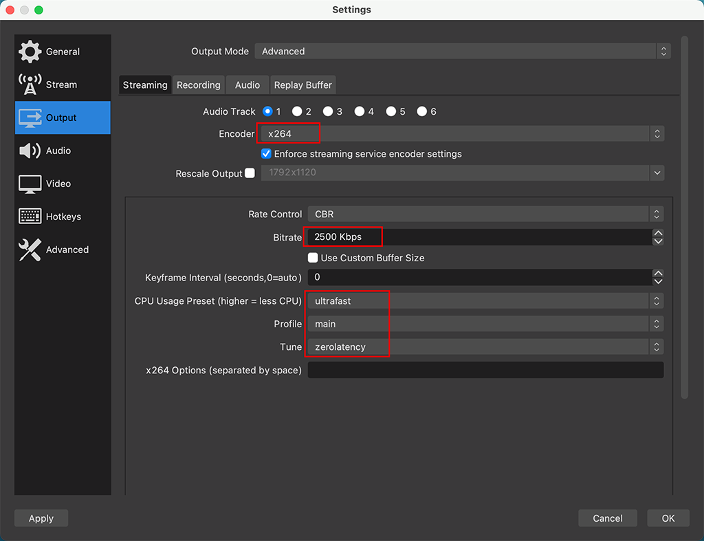Image resolution: width=704 pixels, height=541 pixels.
Task: Select audio track 4
Action: (x=359, y=111)
